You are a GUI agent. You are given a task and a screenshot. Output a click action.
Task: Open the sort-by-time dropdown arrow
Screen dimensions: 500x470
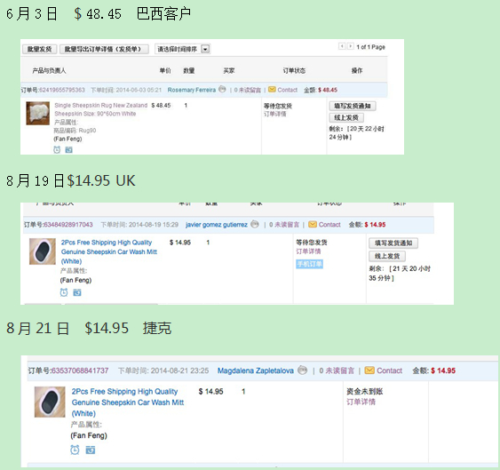(206, 49)
